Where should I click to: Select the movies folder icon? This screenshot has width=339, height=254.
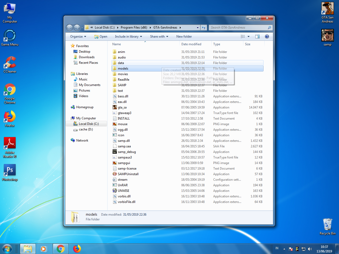(x=114, y=74)
